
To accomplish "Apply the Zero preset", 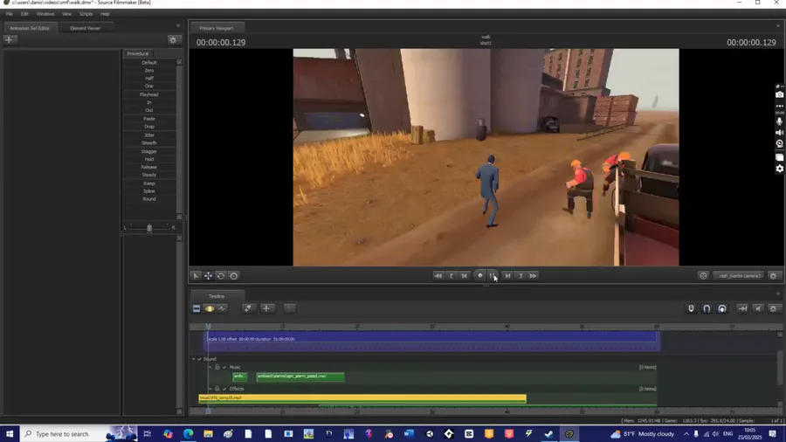I will [x=149, y=71].
